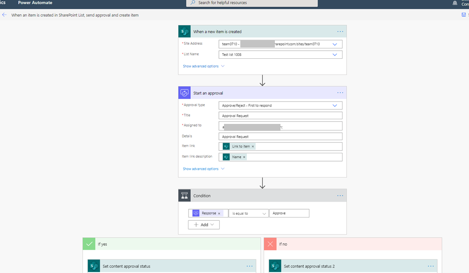Click the Assigned to field
The width and height of the screenshot is (469, 273).
click(x=280, y=126)
